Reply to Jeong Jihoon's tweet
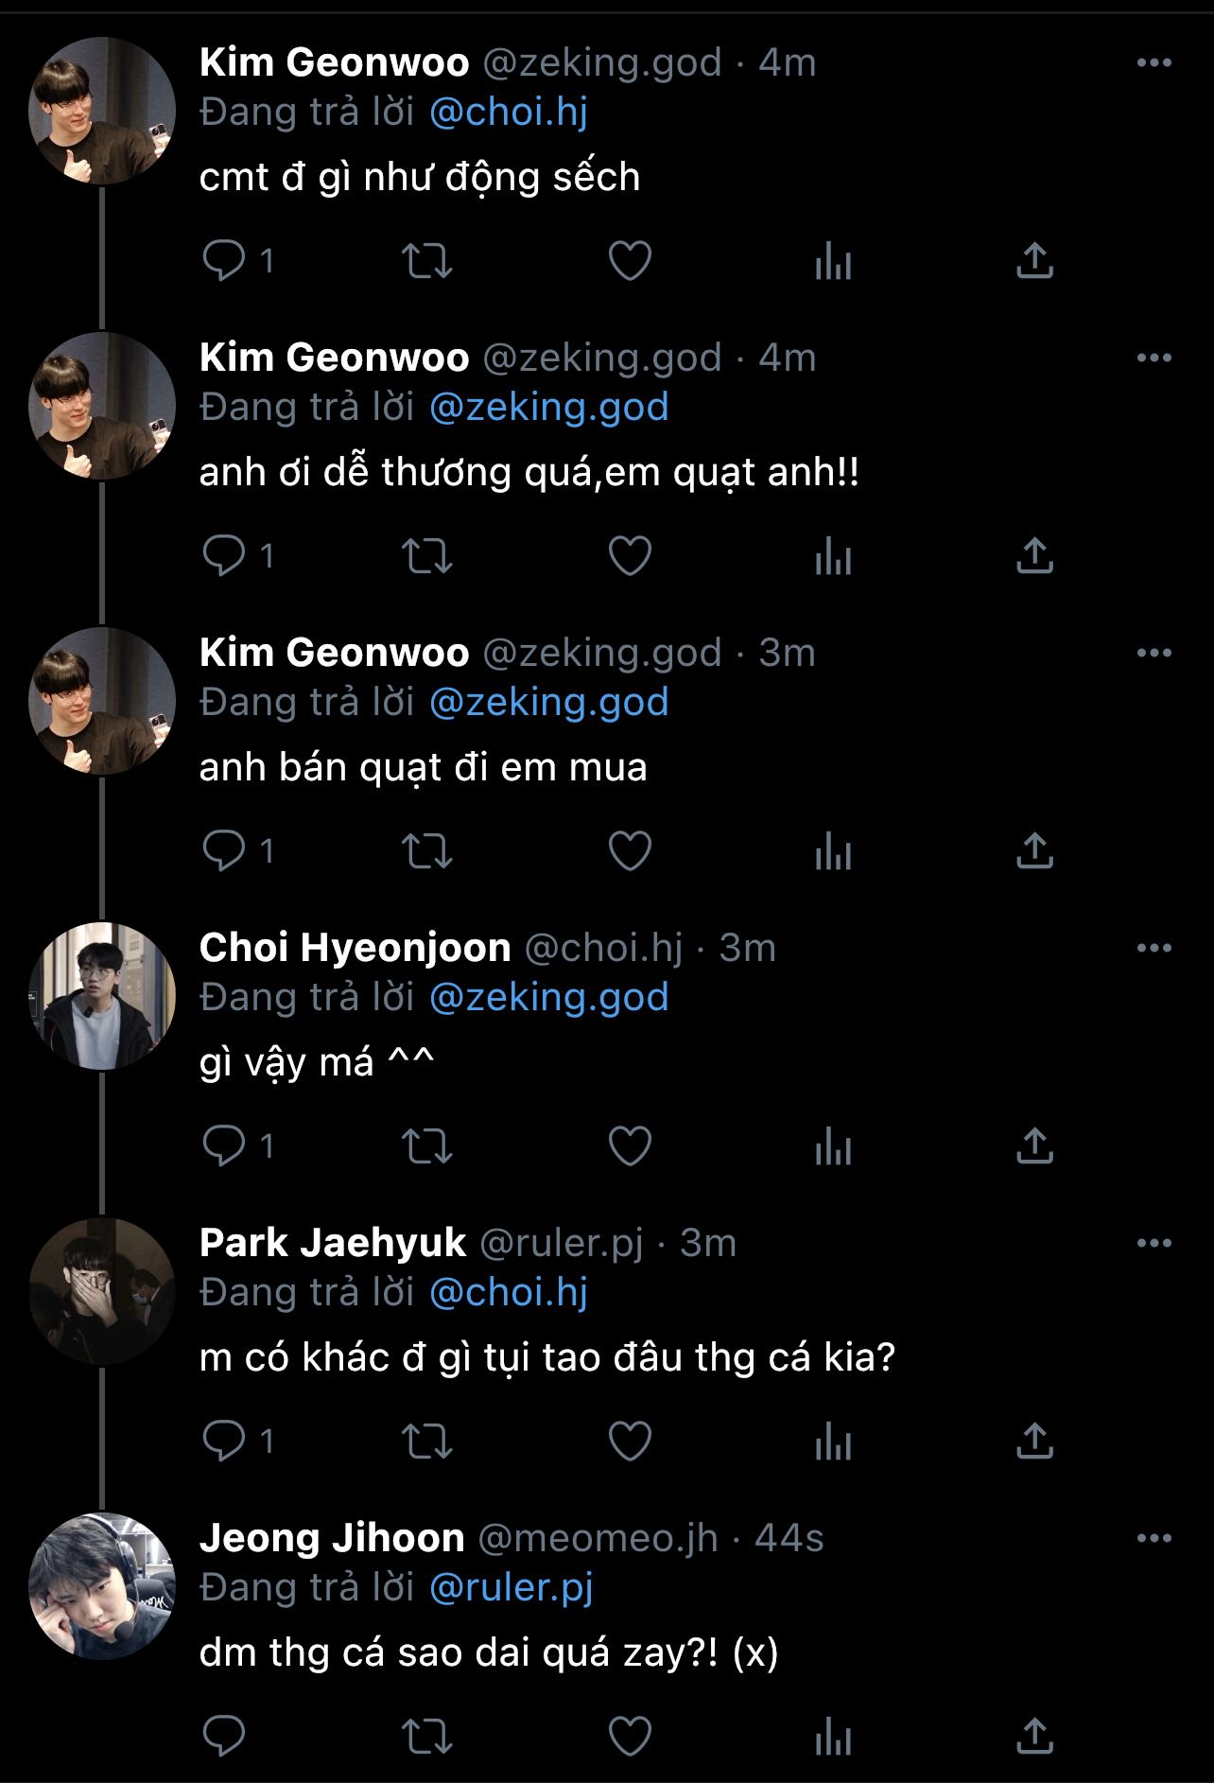Viewport: 1214px width, 1783px height. [x=224, y=1736]
